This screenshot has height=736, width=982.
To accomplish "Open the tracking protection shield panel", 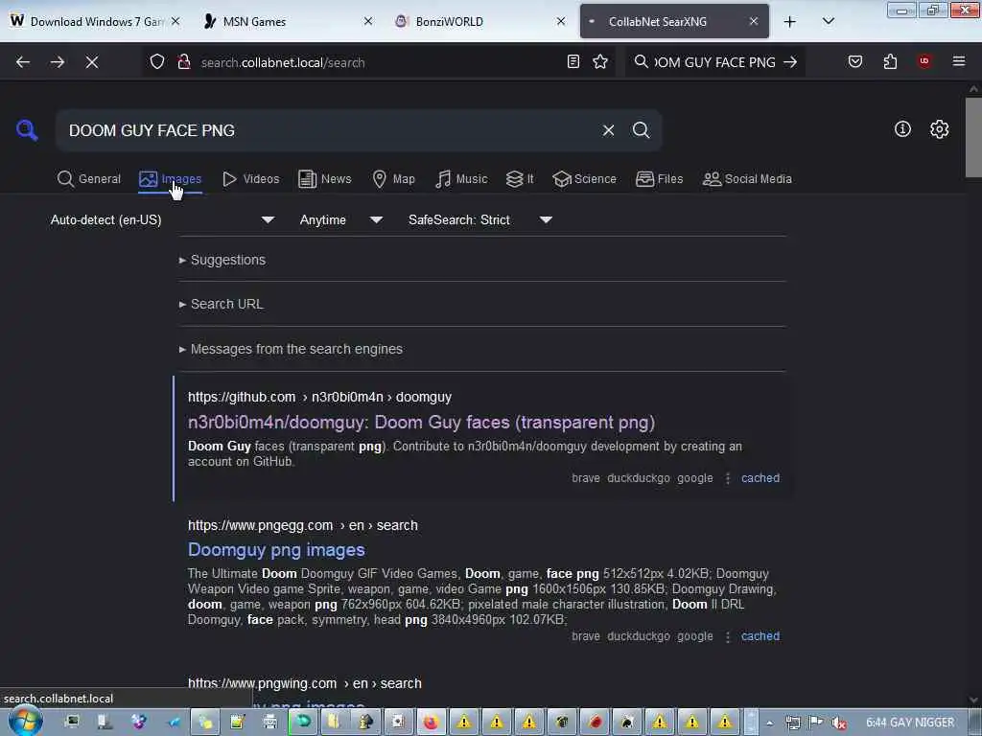I will (157, 62).
